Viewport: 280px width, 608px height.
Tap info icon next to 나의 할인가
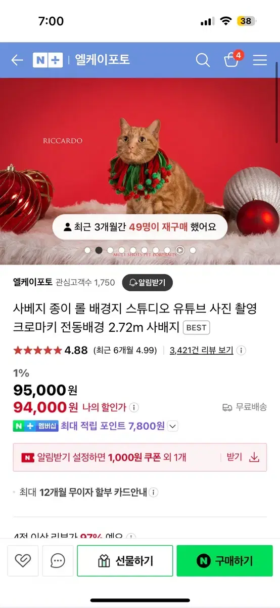click(134, 407)
